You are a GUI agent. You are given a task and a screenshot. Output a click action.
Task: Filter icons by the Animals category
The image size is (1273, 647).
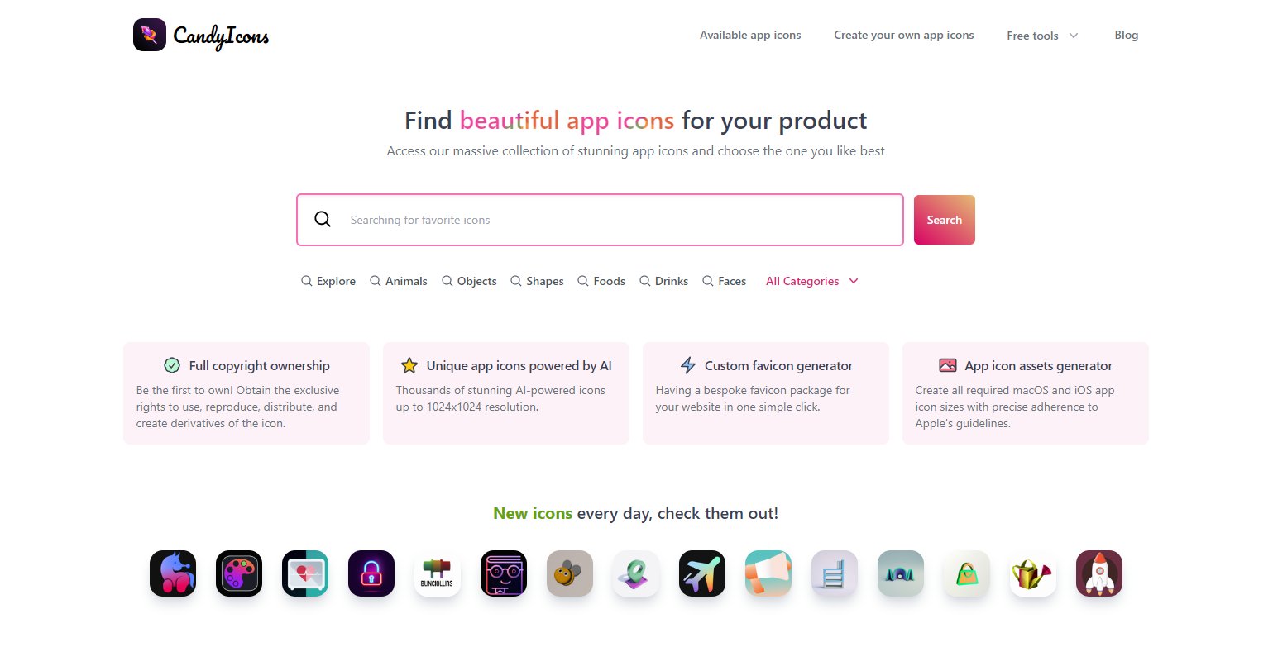[x=399, y=281]
